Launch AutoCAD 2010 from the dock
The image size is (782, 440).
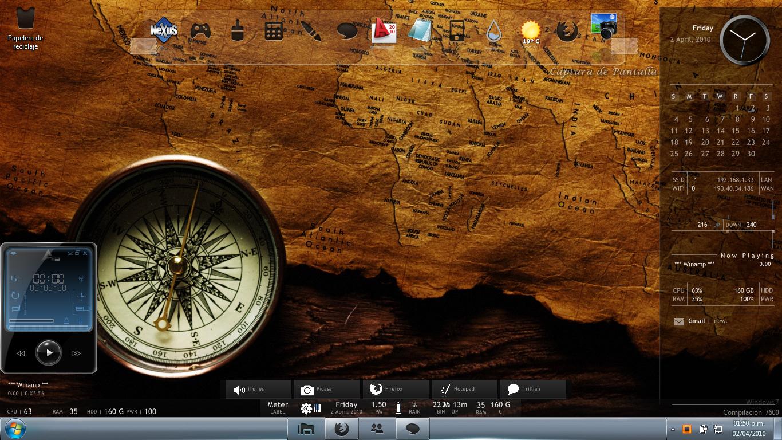pyautogui.click(x=384, y=30)
